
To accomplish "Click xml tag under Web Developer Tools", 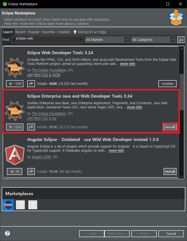I will point(30,75).
